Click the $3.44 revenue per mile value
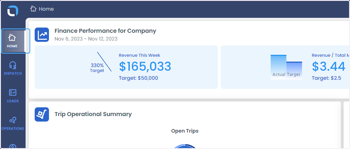This screenshot has height=149, width=350. (329, 66)
